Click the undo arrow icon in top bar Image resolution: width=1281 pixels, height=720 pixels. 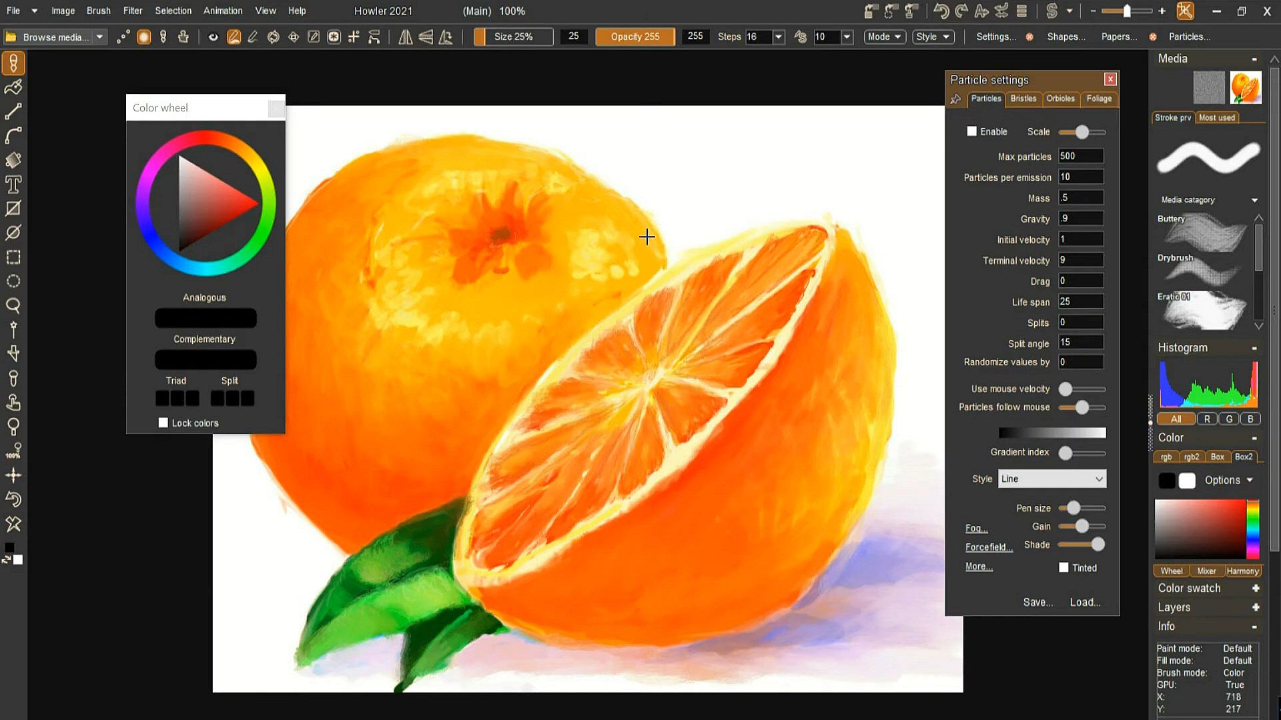(941, 11)
